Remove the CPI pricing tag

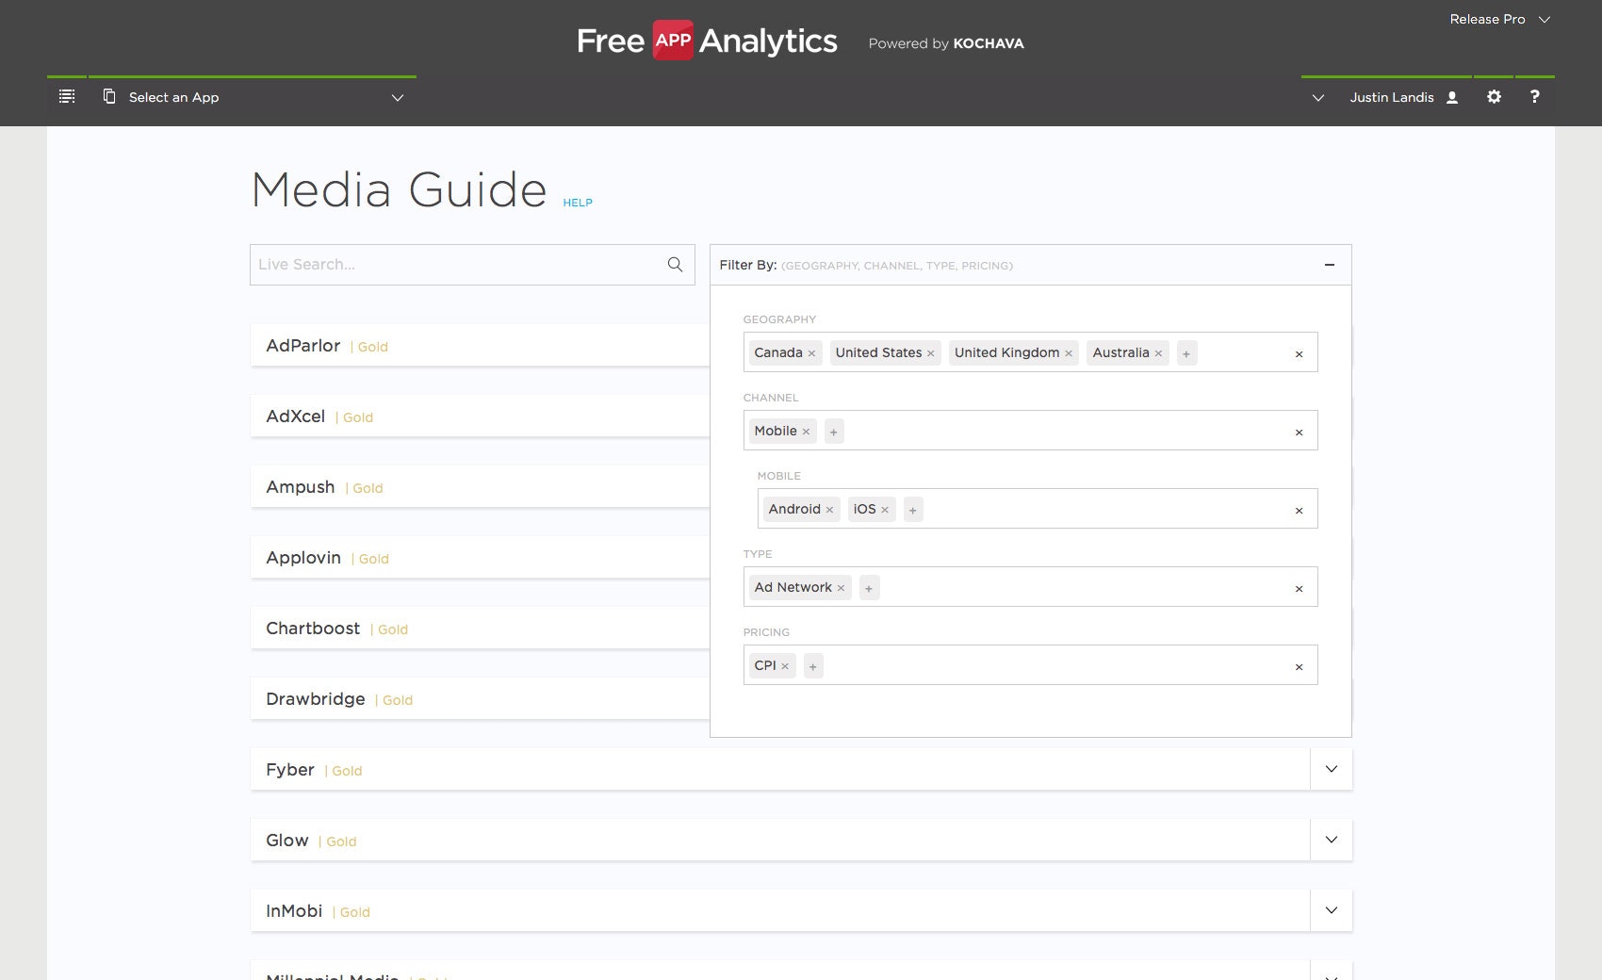(785, 666)
